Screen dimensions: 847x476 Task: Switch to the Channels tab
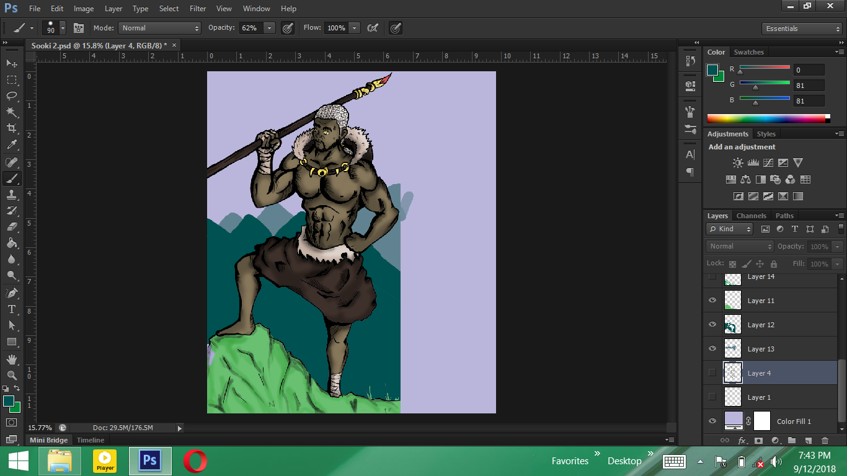[x=751, y=216]
